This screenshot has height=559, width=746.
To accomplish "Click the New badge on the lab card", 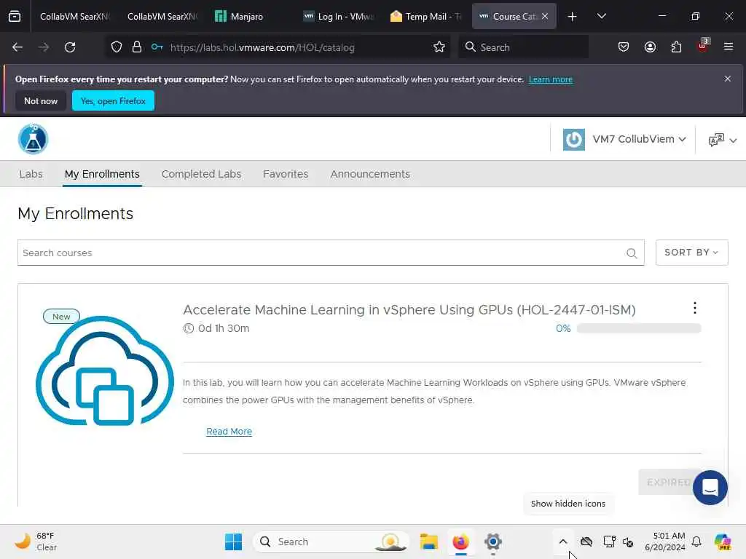I will click(61, 317).
